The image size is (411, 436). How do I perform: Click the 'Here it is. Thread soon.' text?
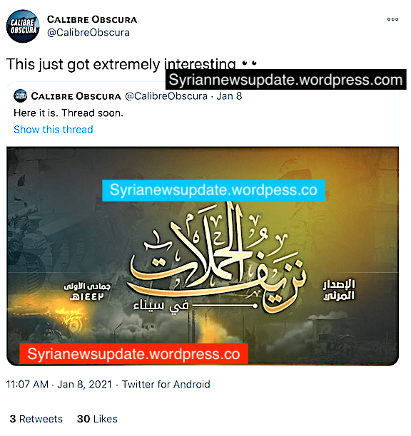(x=68, y=113)
